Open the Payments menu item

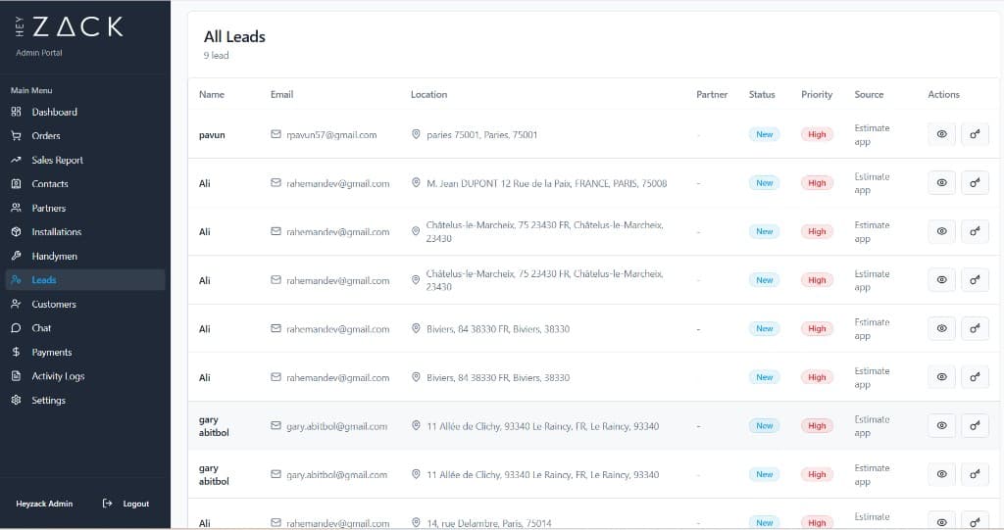point(85,352)
